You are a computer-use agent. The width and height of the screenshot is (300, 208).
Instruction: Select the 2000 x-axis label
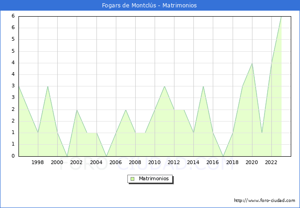57,162
